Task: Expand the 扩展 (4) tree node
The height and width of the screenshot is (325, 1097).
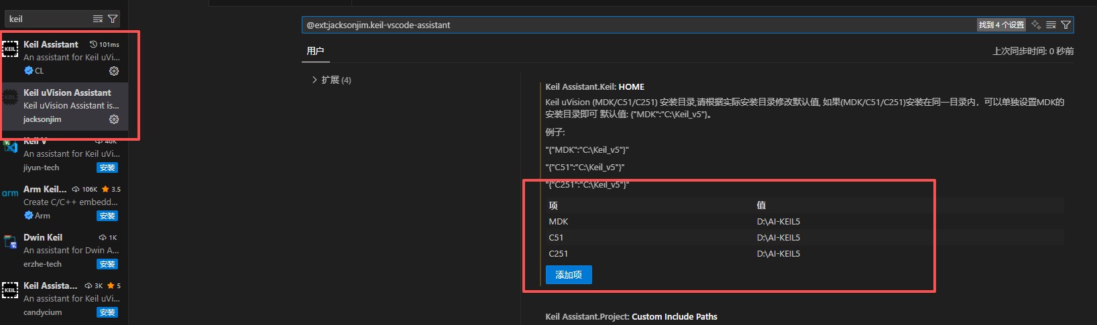Action: pyautogui.click(x=315, y=80)
